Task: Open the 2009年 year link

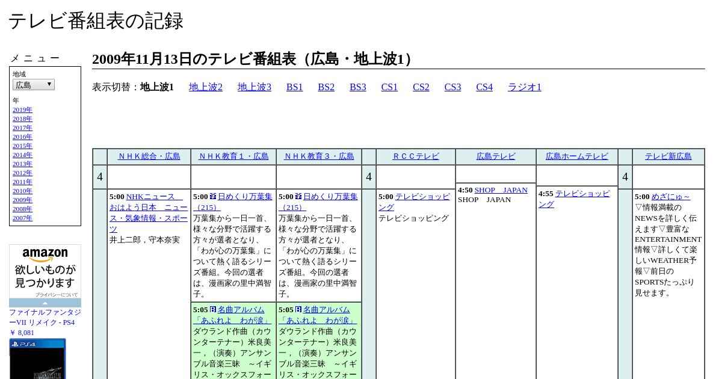Action: (22, 200)
